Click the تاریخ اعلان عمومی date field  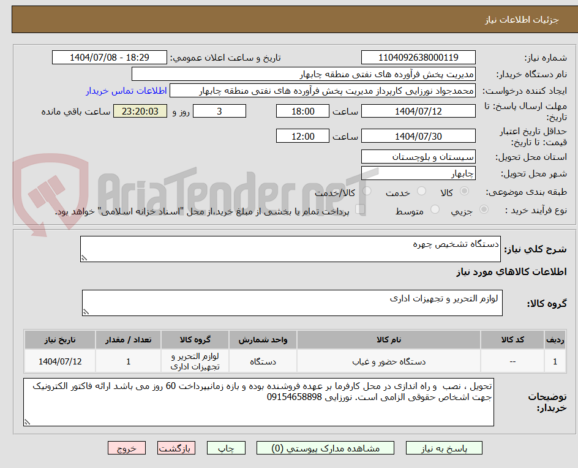pos(109,57)
